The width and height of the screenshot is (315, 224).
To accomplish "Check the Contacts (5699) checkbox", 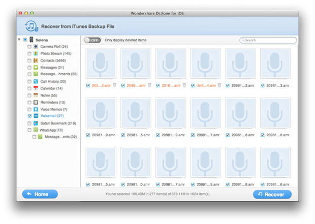I will click(x=29, y=60).
